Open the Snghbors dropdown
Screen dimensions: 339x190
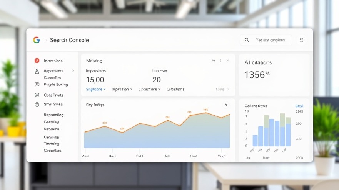(95, 89)
